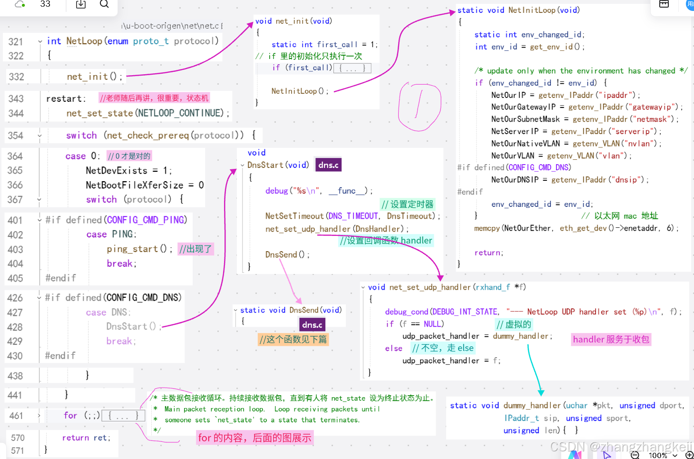
Task: Click the board title "33"
Action: point(45,4)
